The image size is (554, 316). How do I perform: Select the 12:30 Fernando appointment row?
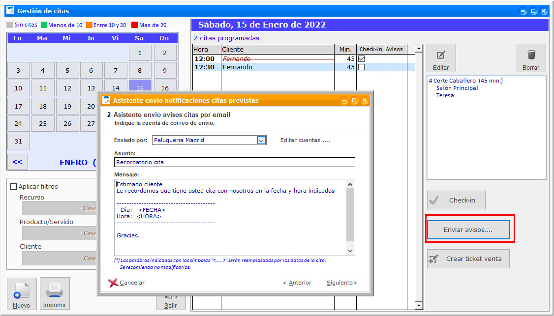tap(304, 67)
